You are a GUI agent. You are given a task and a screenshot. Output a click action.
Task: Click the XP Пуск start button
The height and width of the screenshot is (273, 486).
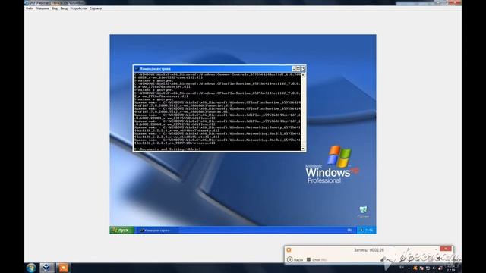[x=121, y=230]
